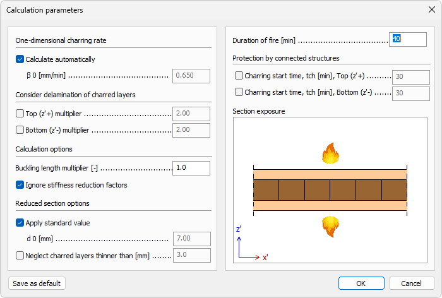Close the Calculation parameters dialog
Viewport: 442px width, 298px height.
[431, 10]
